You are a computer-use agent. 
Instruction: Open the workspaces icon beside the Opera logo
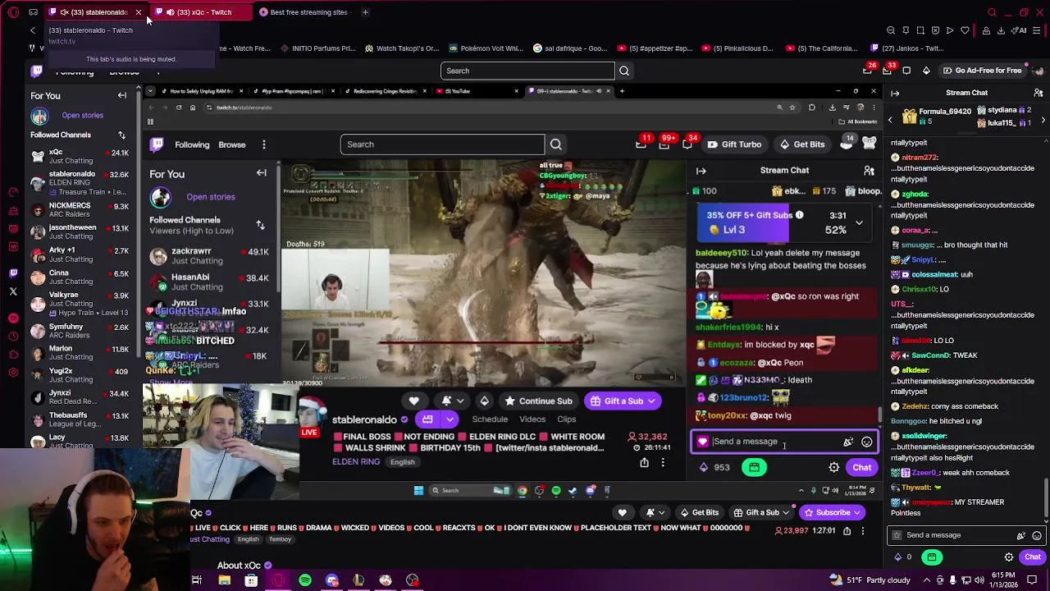[33, 12]
